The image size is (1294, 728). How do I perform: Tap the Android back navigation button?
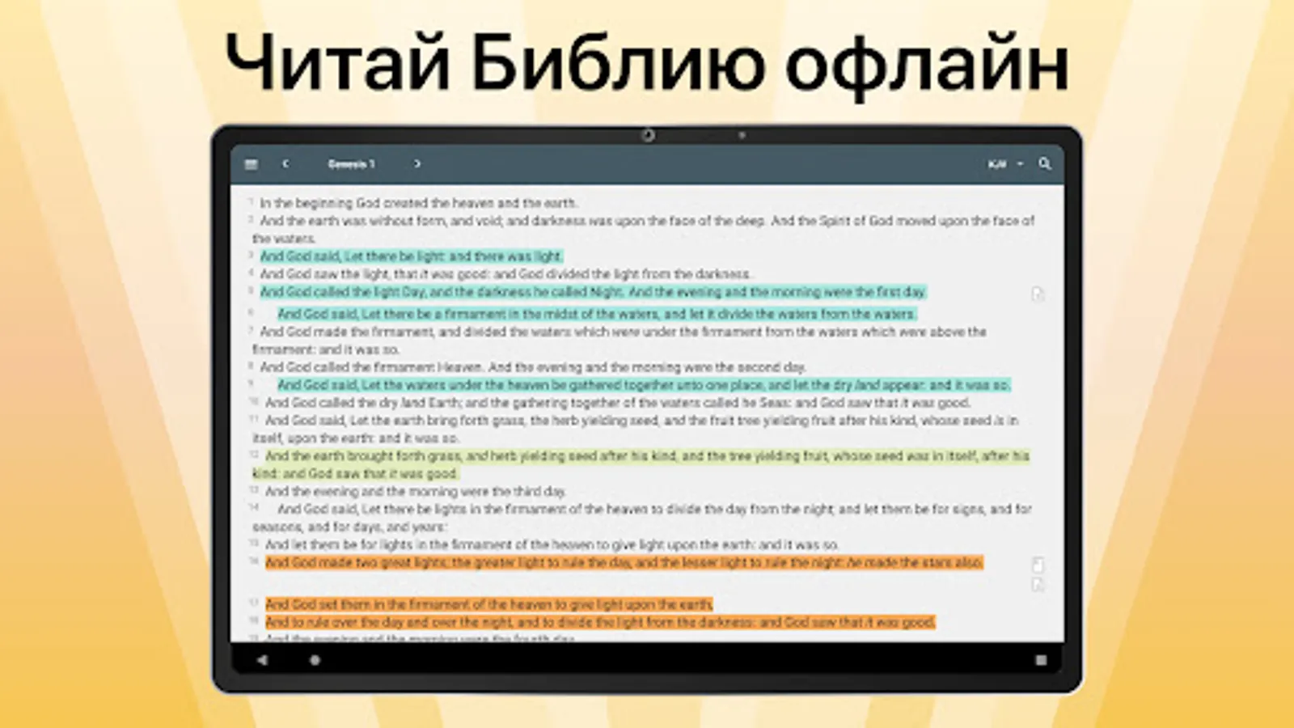click(x=262, y=660)
